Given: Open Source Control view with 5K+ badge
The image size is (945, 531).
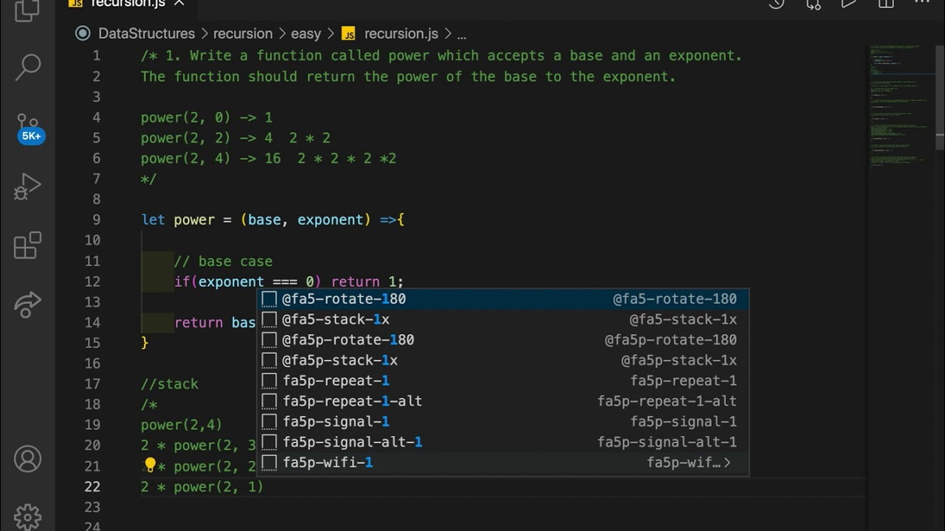Looking at the screenshot, I should click(29, 128).
